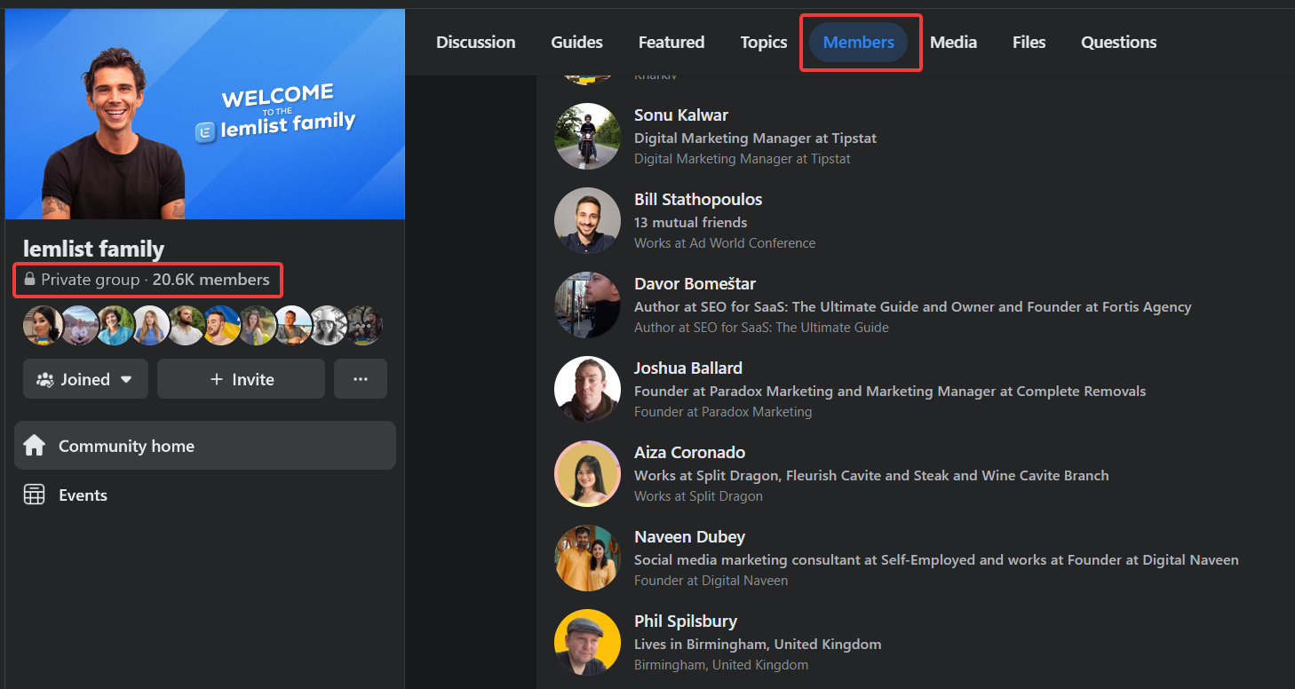Click Phil Spilsbury's yellow profile picture
Image resolution: width=1295 pixels, height=689 pixels.
(x=587, y=642)
